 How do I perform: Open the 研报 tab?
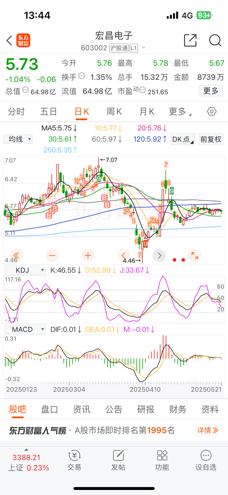coord(146,409)
